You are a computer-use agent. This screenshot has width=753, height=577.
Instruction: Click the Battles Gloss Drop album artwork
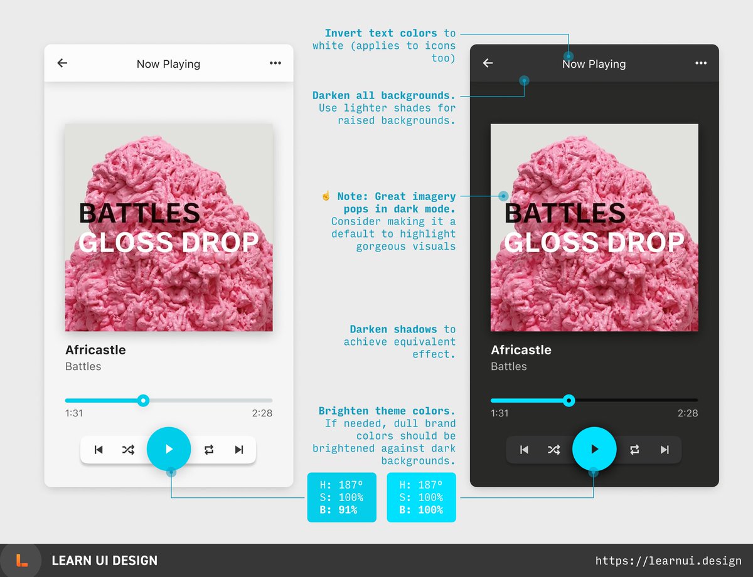point(168,228)
